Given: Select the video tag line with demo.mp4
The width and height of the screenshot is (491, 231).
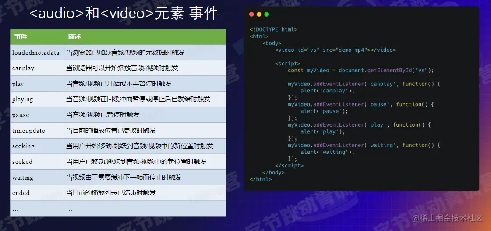Looking at the screenshot, I should 336,50.
